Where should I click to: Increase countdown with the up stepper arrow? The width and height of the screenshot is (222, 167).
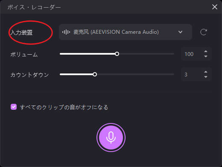pos(206,72)
